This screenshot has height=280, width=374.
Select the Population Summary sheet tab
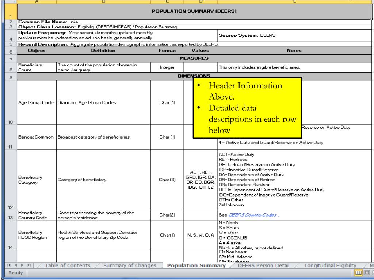[196, 265]
